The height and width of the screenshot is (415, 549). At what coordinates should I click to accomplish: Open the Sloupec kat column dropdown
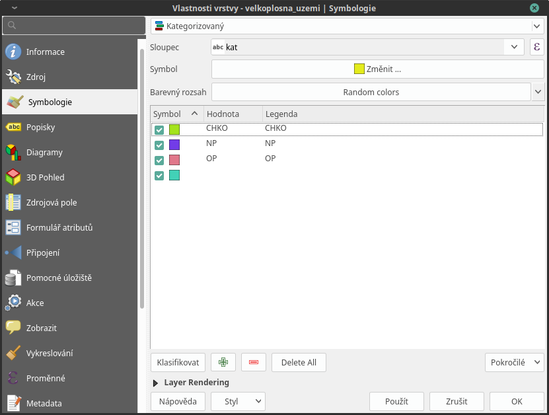[514, 47]
